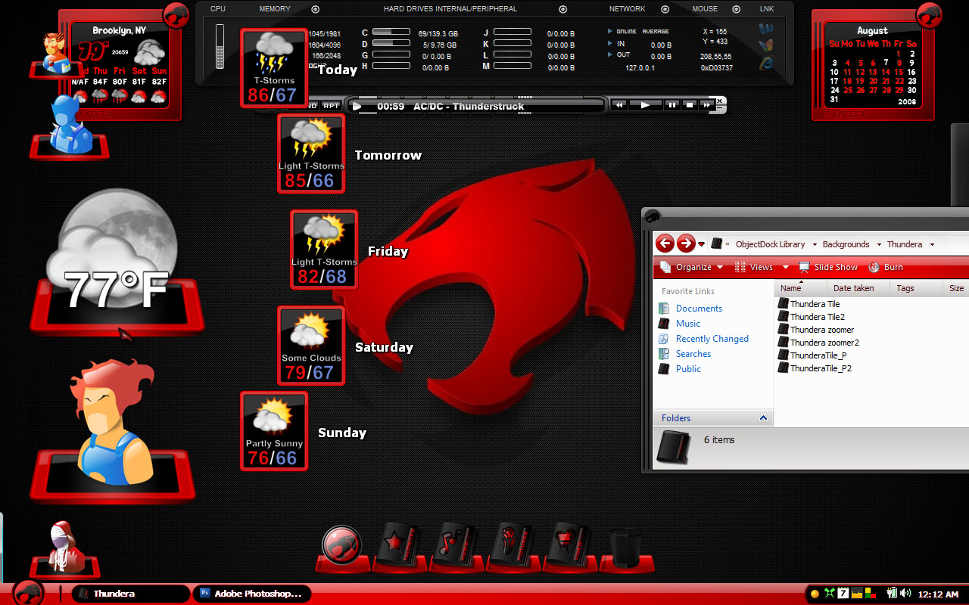969x605 pixels.
Task: Click the volume speaker tray icon
Action: coord(905,594)
